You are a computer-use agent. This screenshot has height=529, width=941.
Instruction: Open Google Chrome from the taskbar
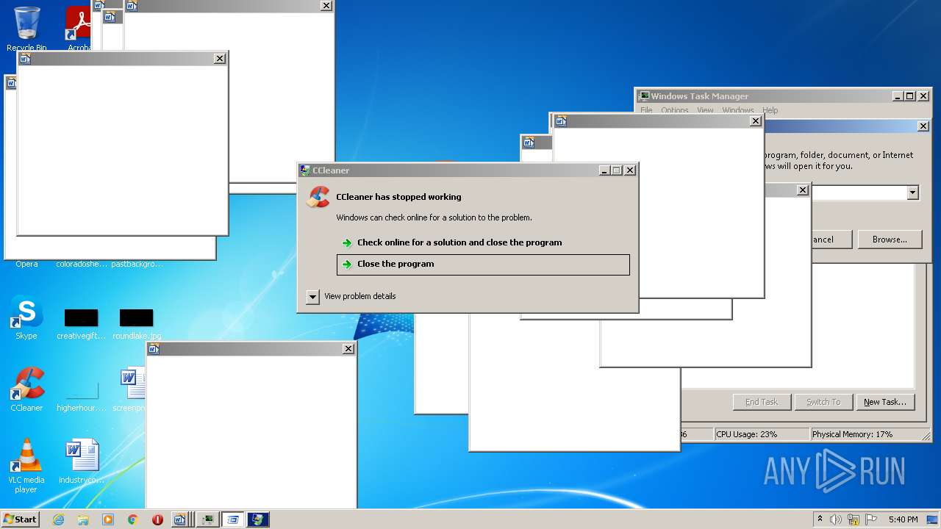coord(133,519)
